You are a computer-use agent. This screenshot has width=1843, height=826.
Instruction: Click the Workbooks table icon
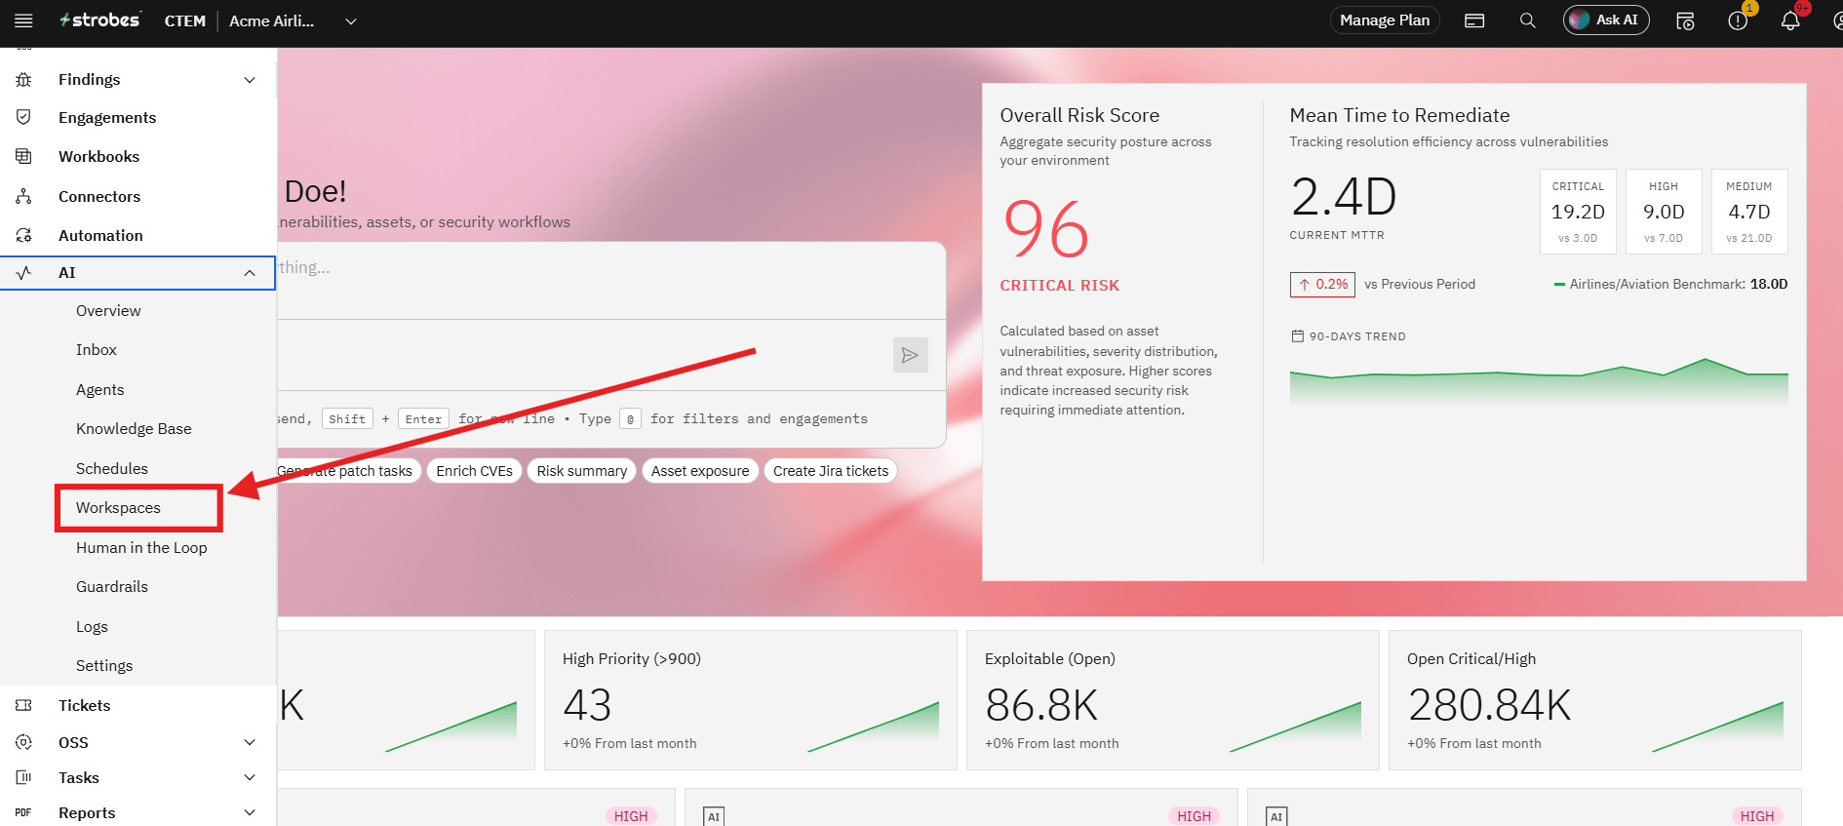[24, 156]
